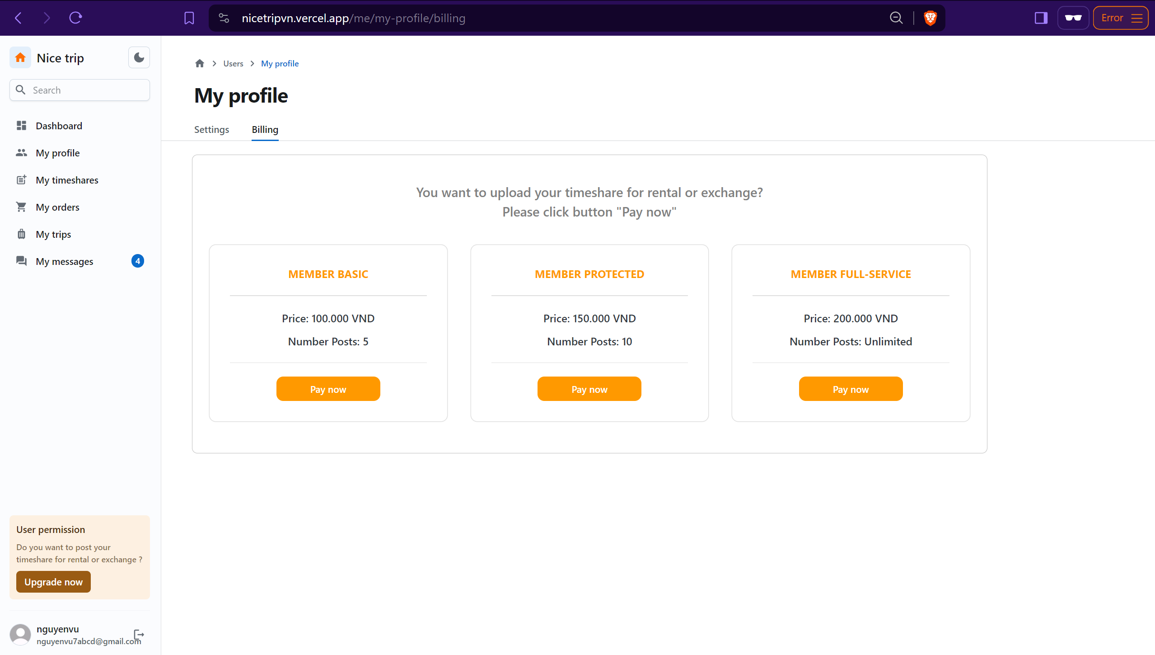Click the search input field
The height and width of the screenshot is (655, 1155).
tap(79, 90)
